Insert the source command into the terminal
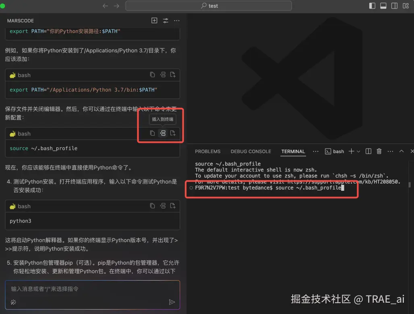Screen dimensions: 414x314 click(x=162, y=133)
